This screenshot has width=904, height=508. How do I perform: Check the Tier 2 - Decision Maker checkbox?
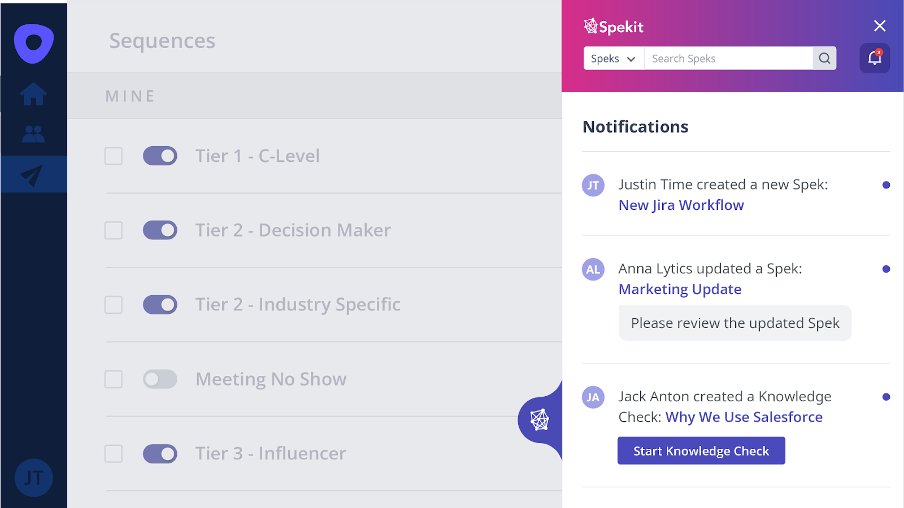coord(114,230)
